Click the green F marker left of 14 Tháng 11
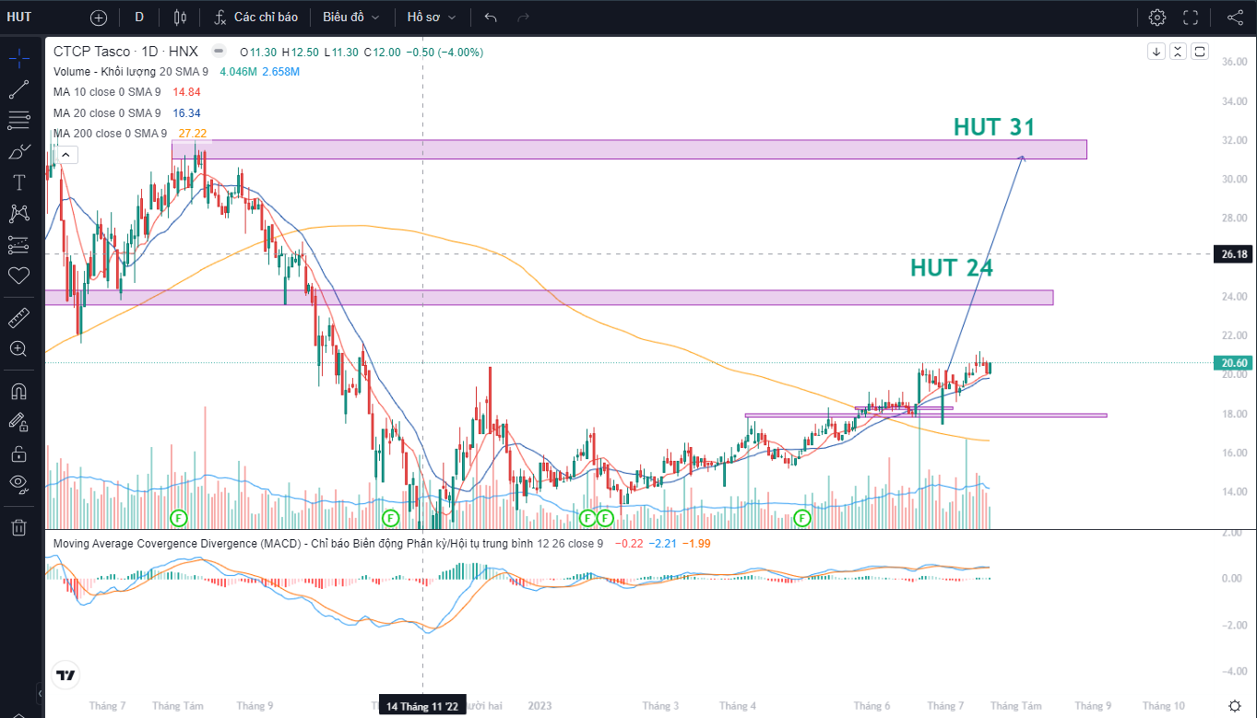The height and width of the screenshot is (718, 1257). pyautogui.click(x=390, y=518)
